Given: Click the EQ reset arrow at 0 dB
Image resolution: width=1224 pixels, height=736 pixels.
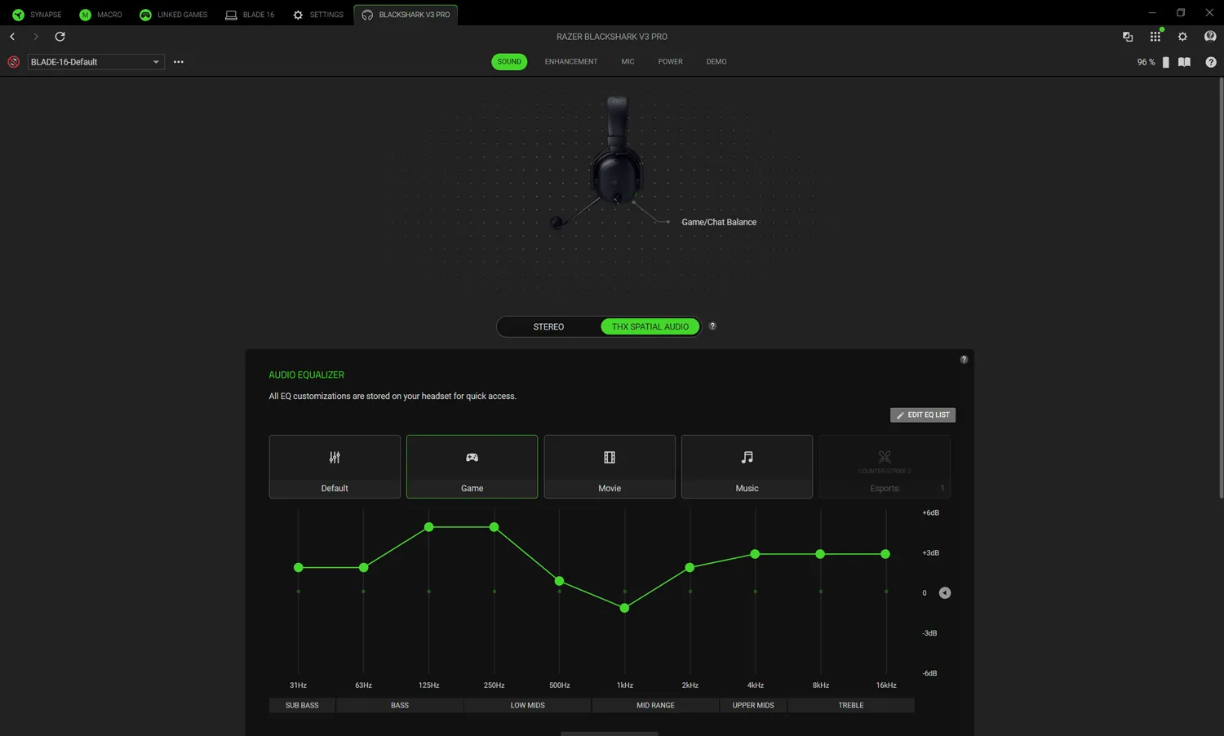Looking at the screenshot, I should click(945, 593).
